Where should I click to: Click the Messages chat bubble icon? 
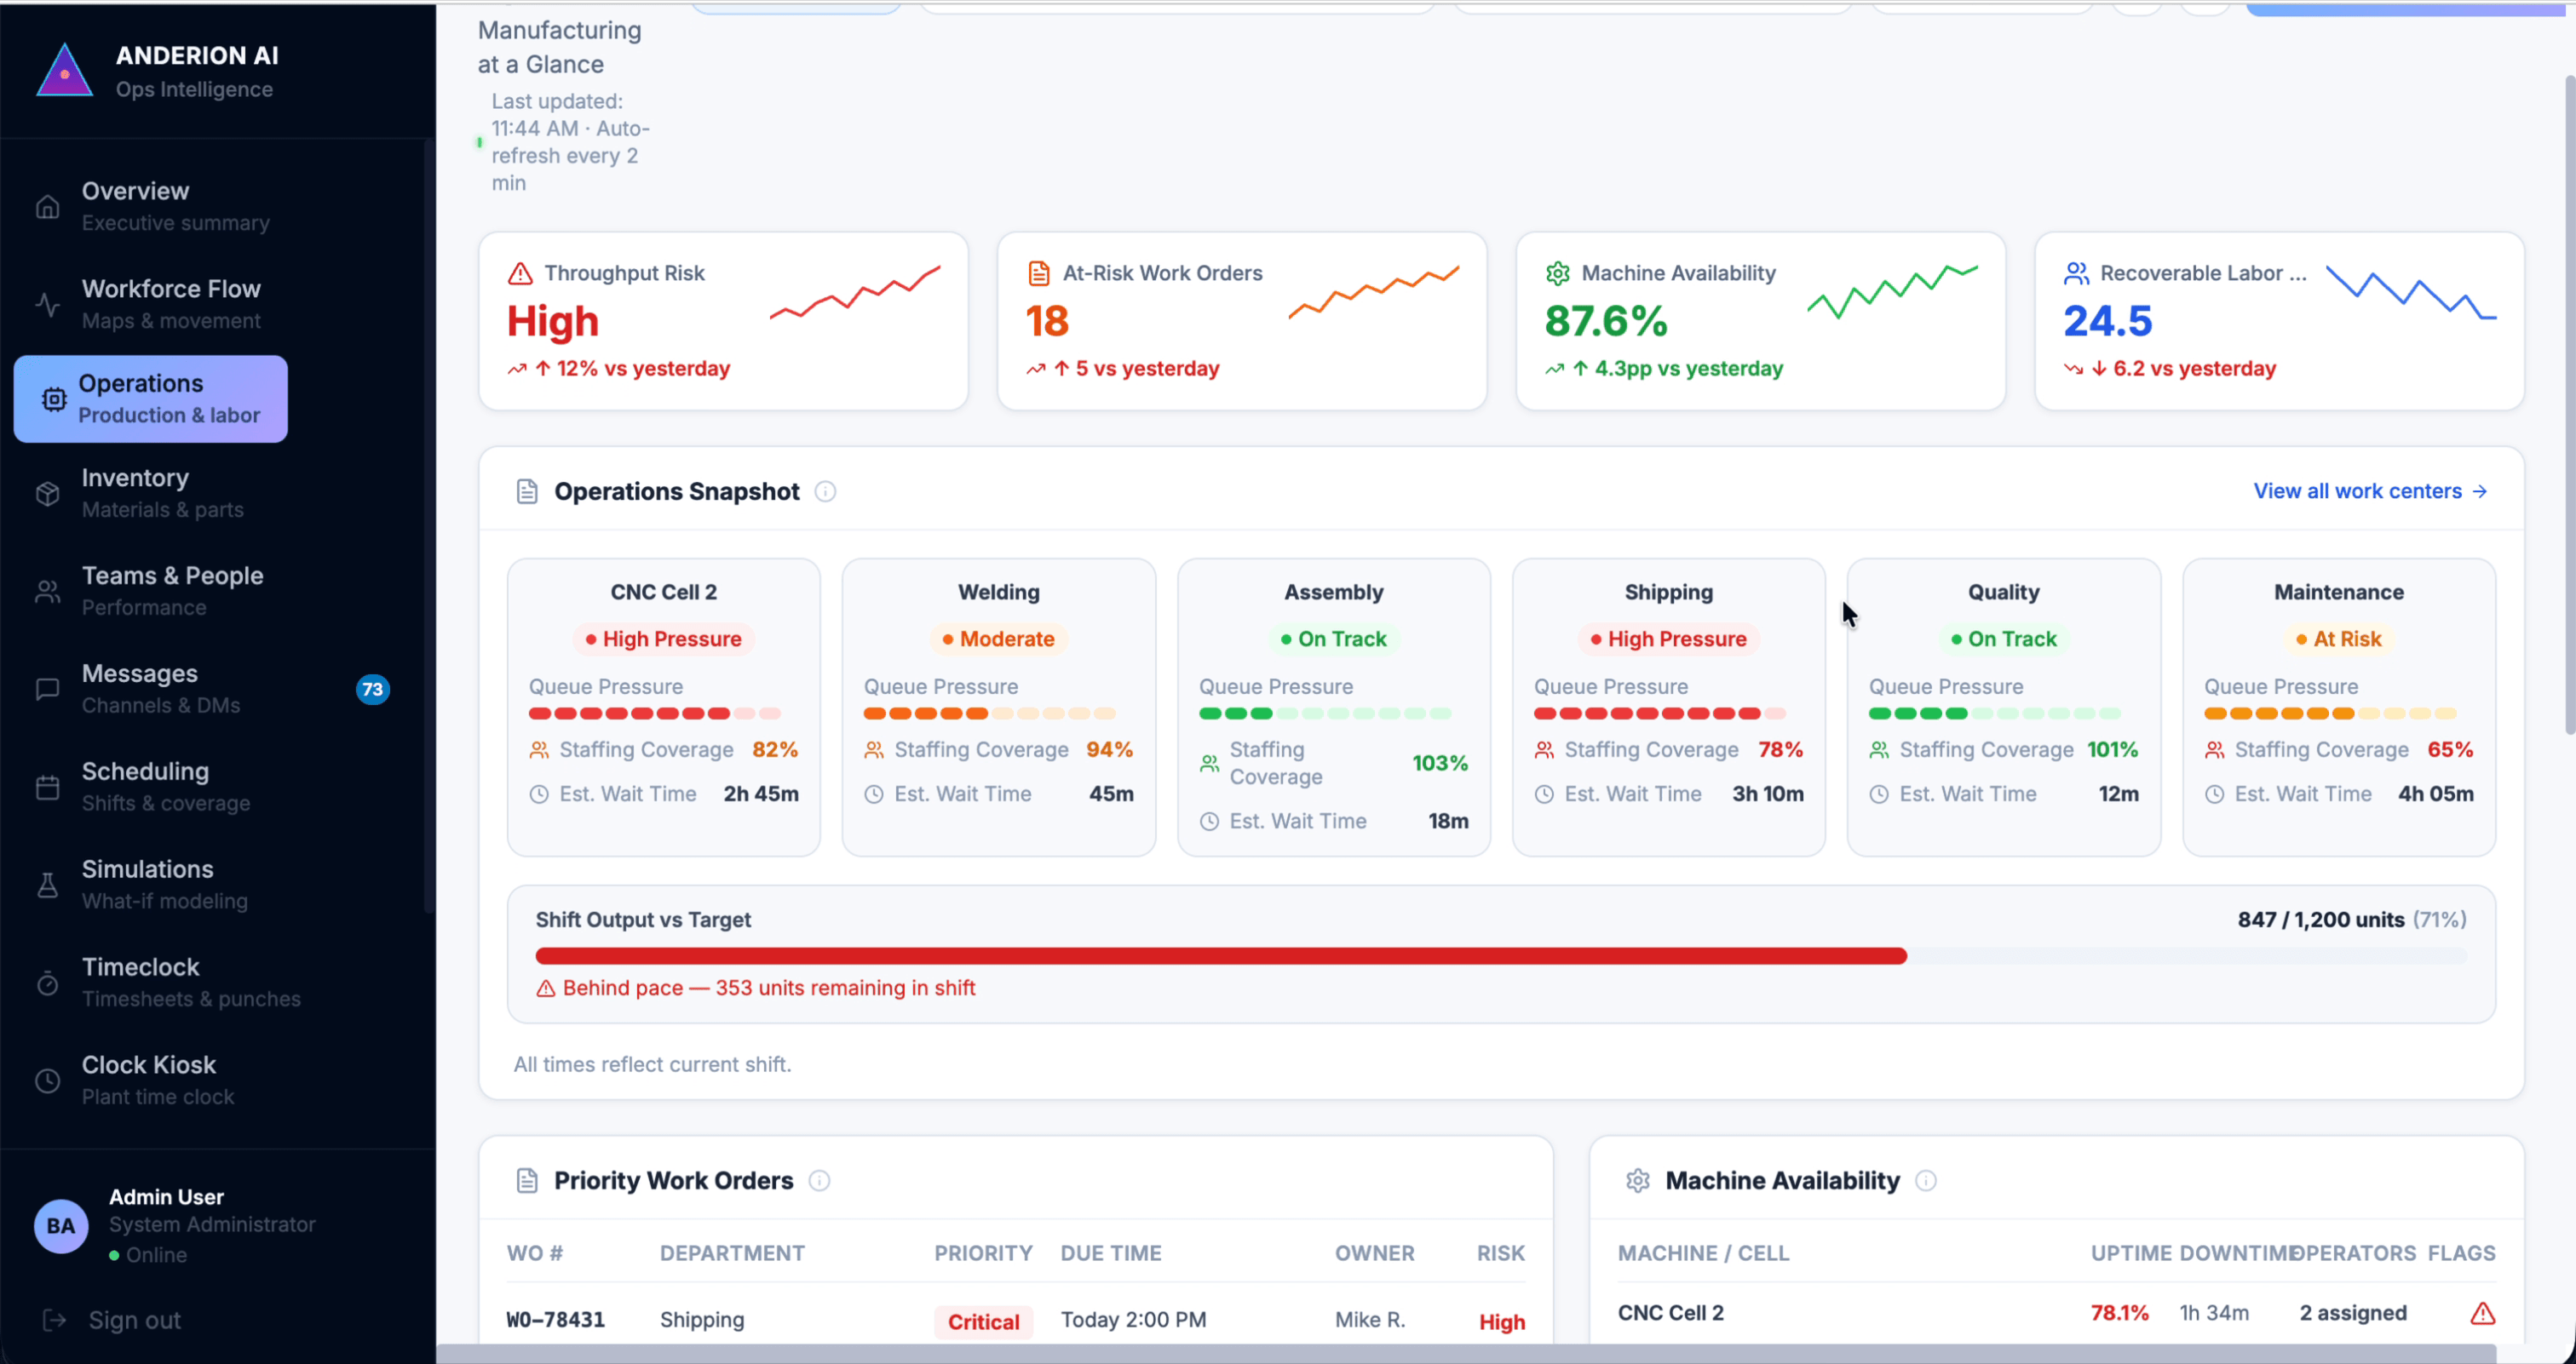pyautogui.click(x=47, y=690)
